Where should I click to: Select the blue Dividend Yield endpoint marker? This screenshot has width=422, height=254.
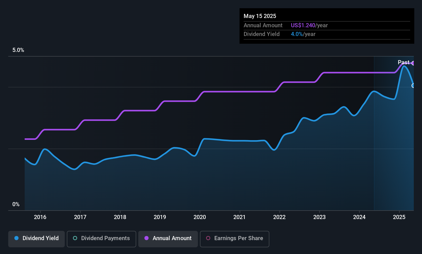tap(413, 86)
